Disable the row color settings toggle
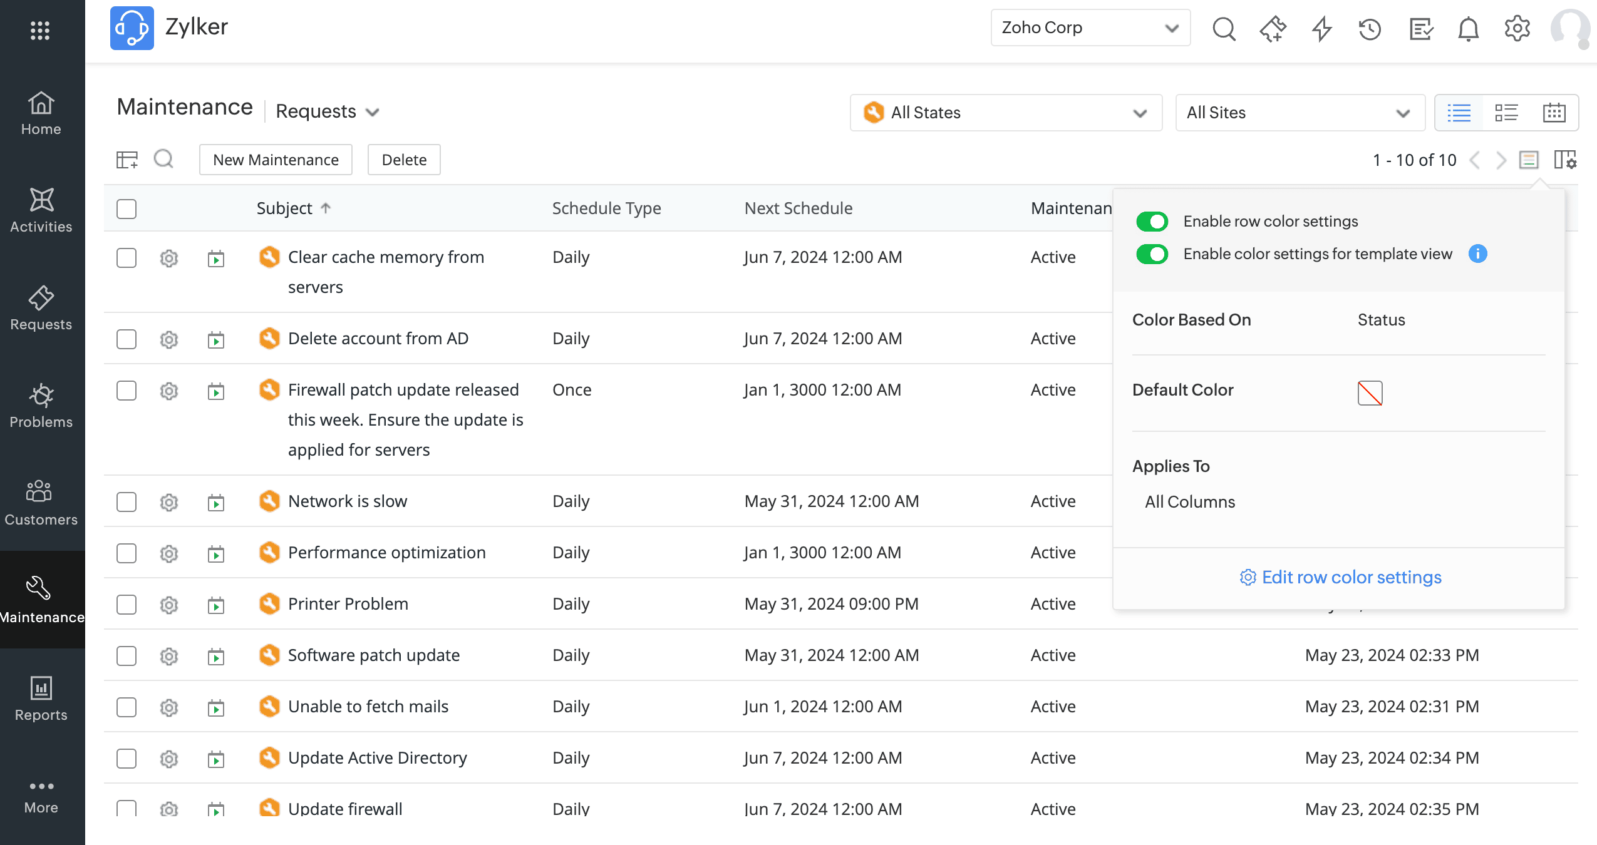Image resolution: width=1597 pixels, height=845 pixels. point(1152,222)
